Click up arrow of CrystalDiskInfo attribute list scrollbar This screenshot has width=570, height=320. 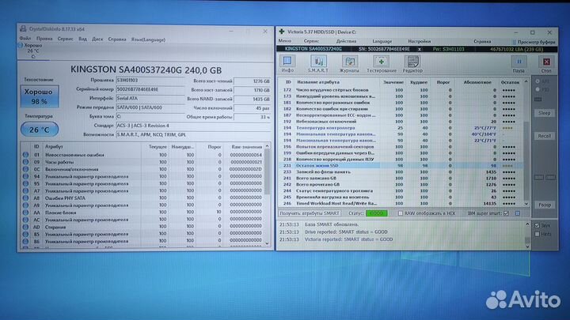pyautogui.click(x=268, y=146)
